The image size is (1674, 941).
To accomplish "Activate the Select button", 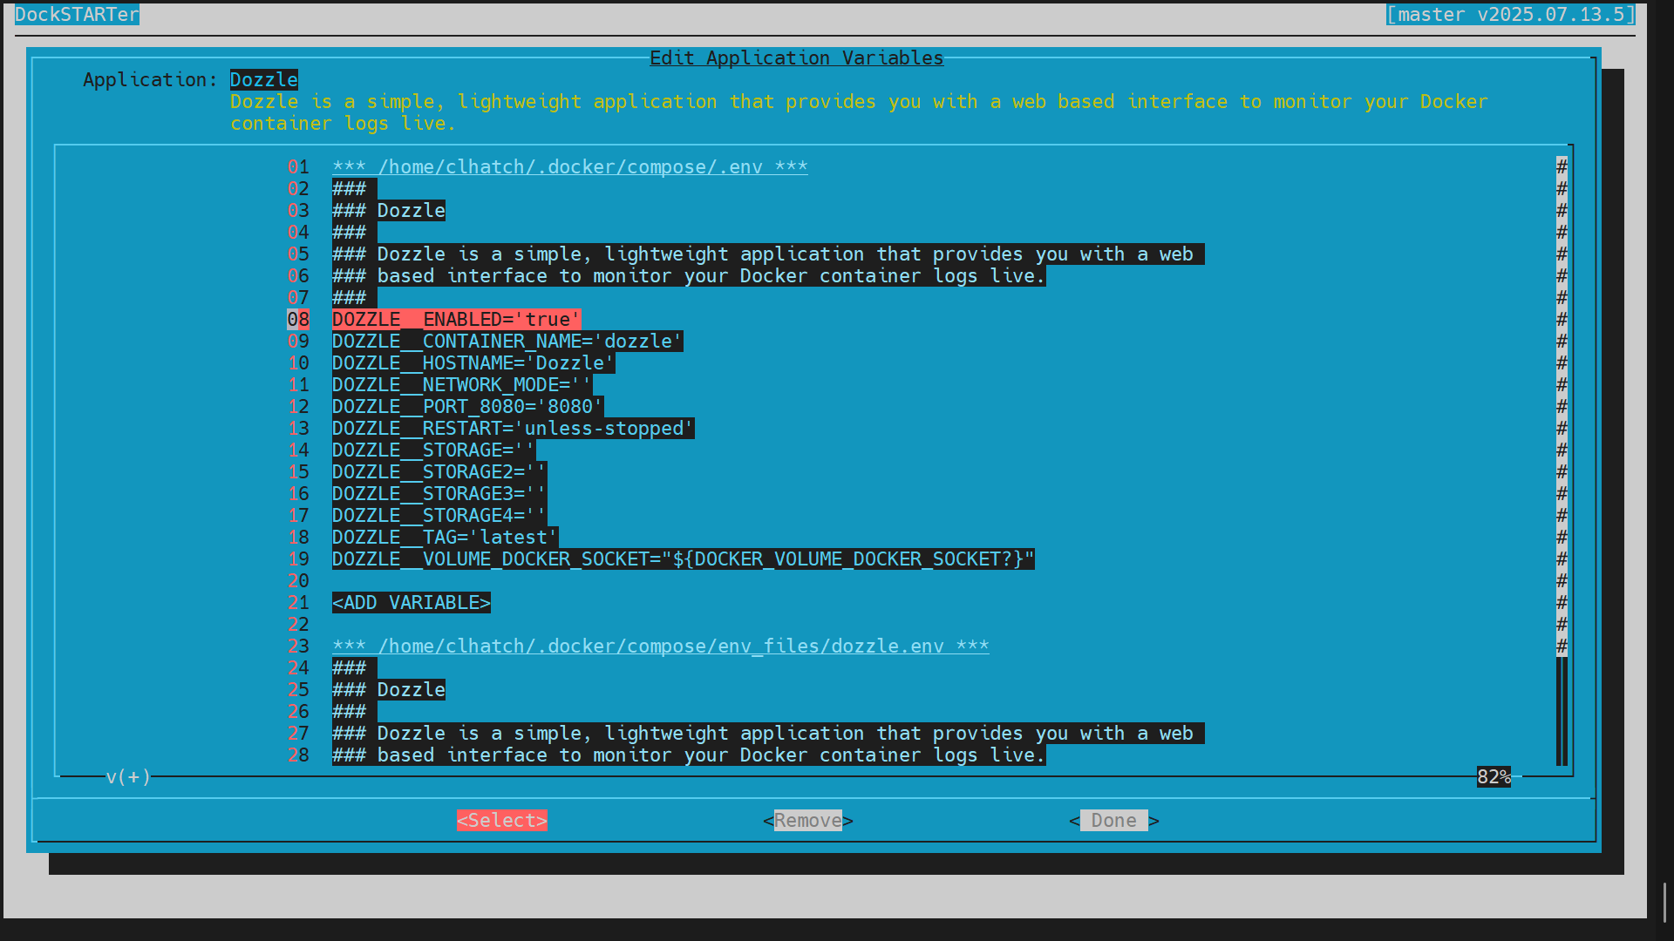I will [x=502, y=821].
